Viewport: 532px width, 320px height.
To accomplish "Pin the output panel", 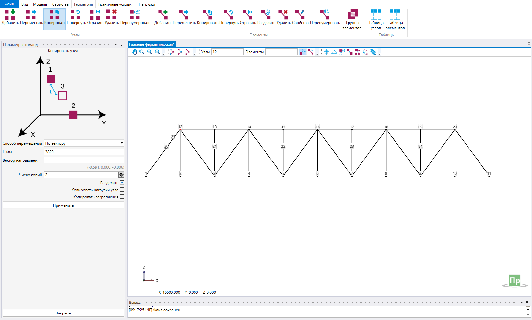I will point(527,302).
